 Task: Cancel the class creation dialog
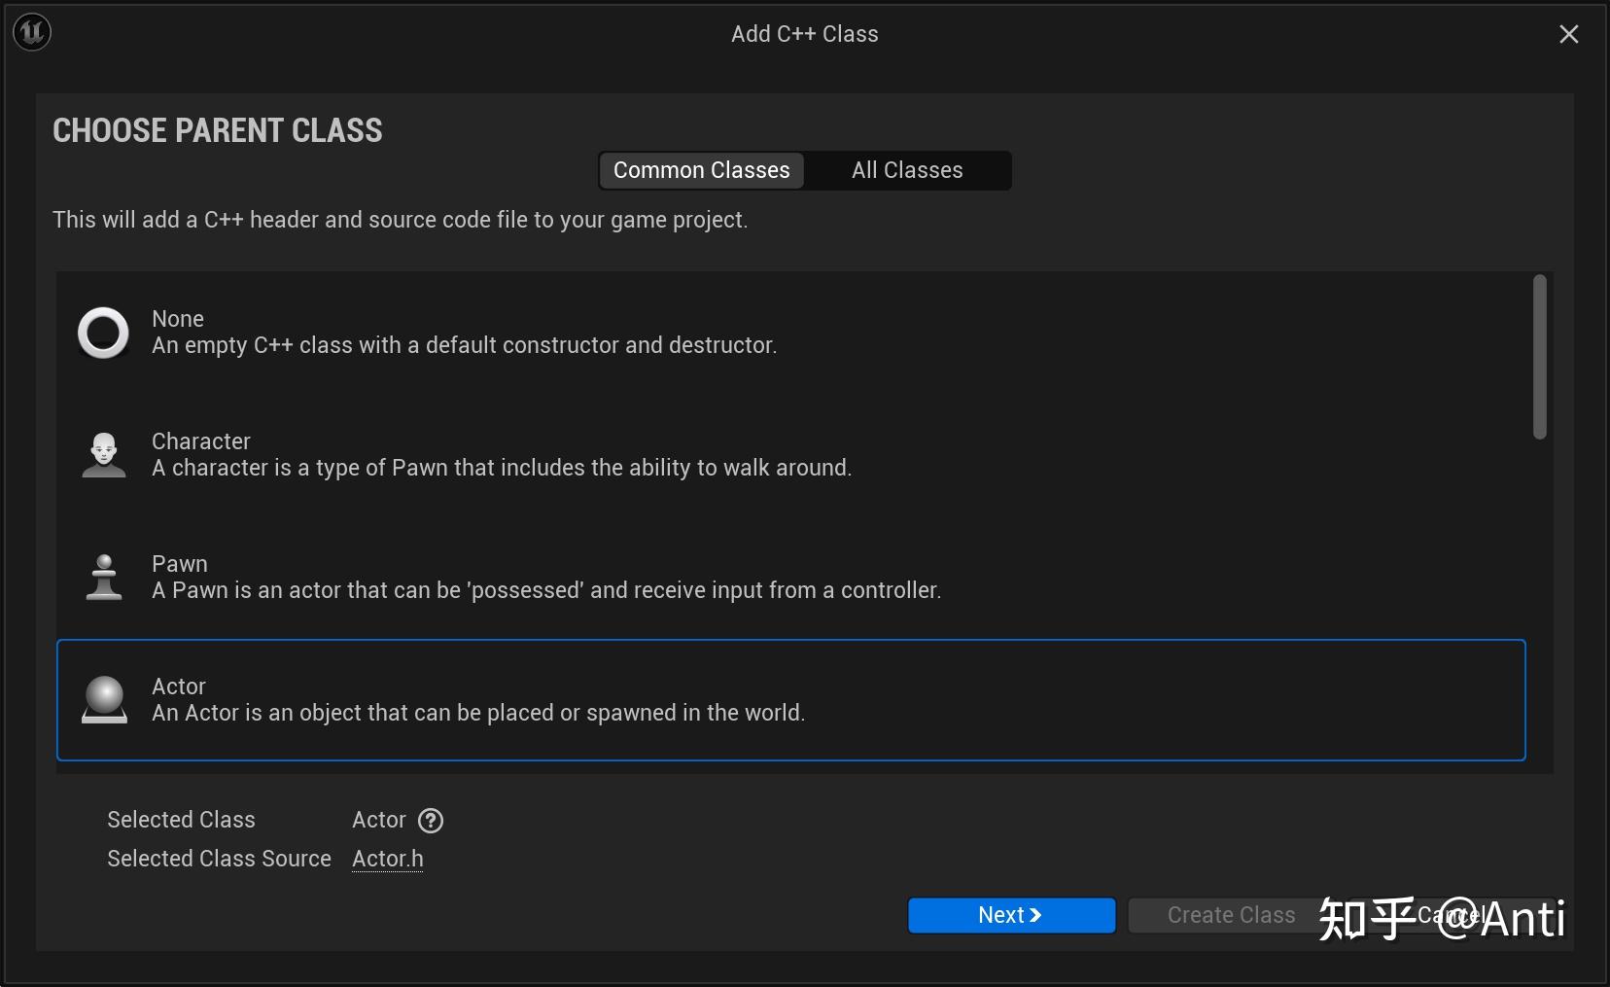click(x=1449, y=915)
